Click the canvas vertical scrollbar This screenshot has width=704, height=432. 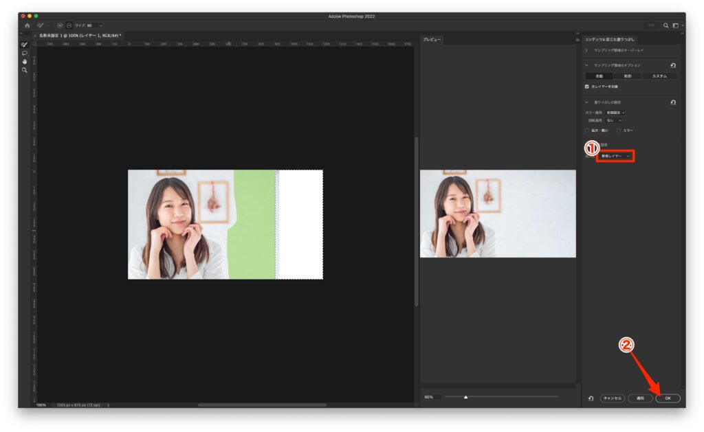(416, 222)
